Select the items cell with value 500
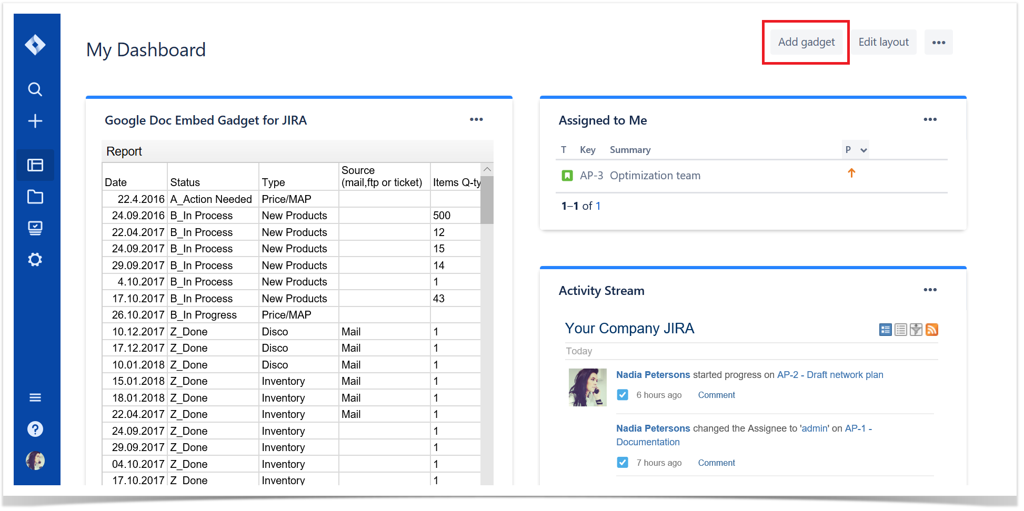The height and width of the screenshot is (511, 1024). coord(456,216)
